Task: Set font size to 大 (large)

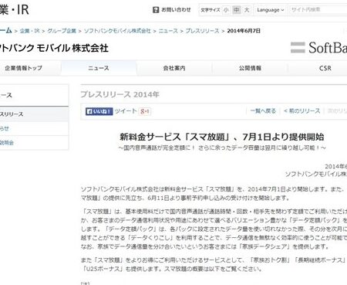Action: (247, 10)
